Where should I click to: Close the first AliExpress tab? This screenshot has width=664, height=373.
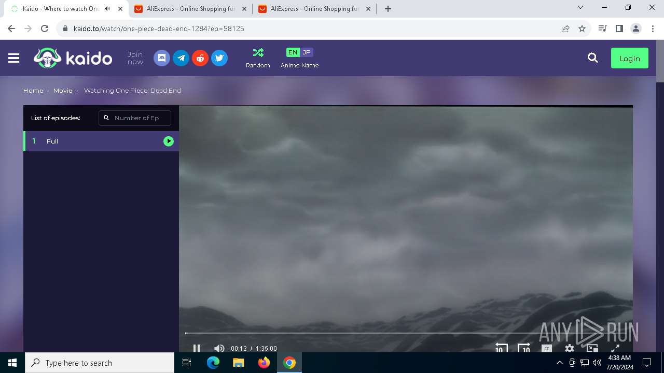tap(244, 9)
